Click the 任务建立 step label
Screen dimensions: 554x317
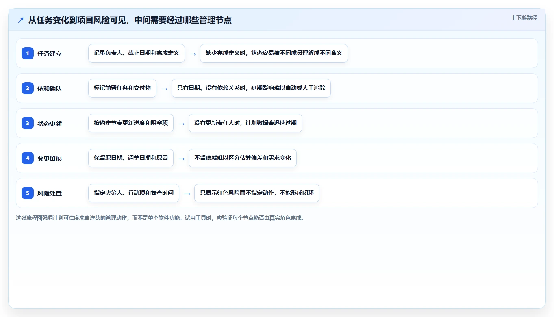click(x=50, y=53)
